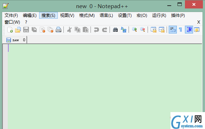Image resolution: width=205 pixels, height=129 pixels.
Task: Close all documents toolbar icon
Action: [x=50, y=30]
